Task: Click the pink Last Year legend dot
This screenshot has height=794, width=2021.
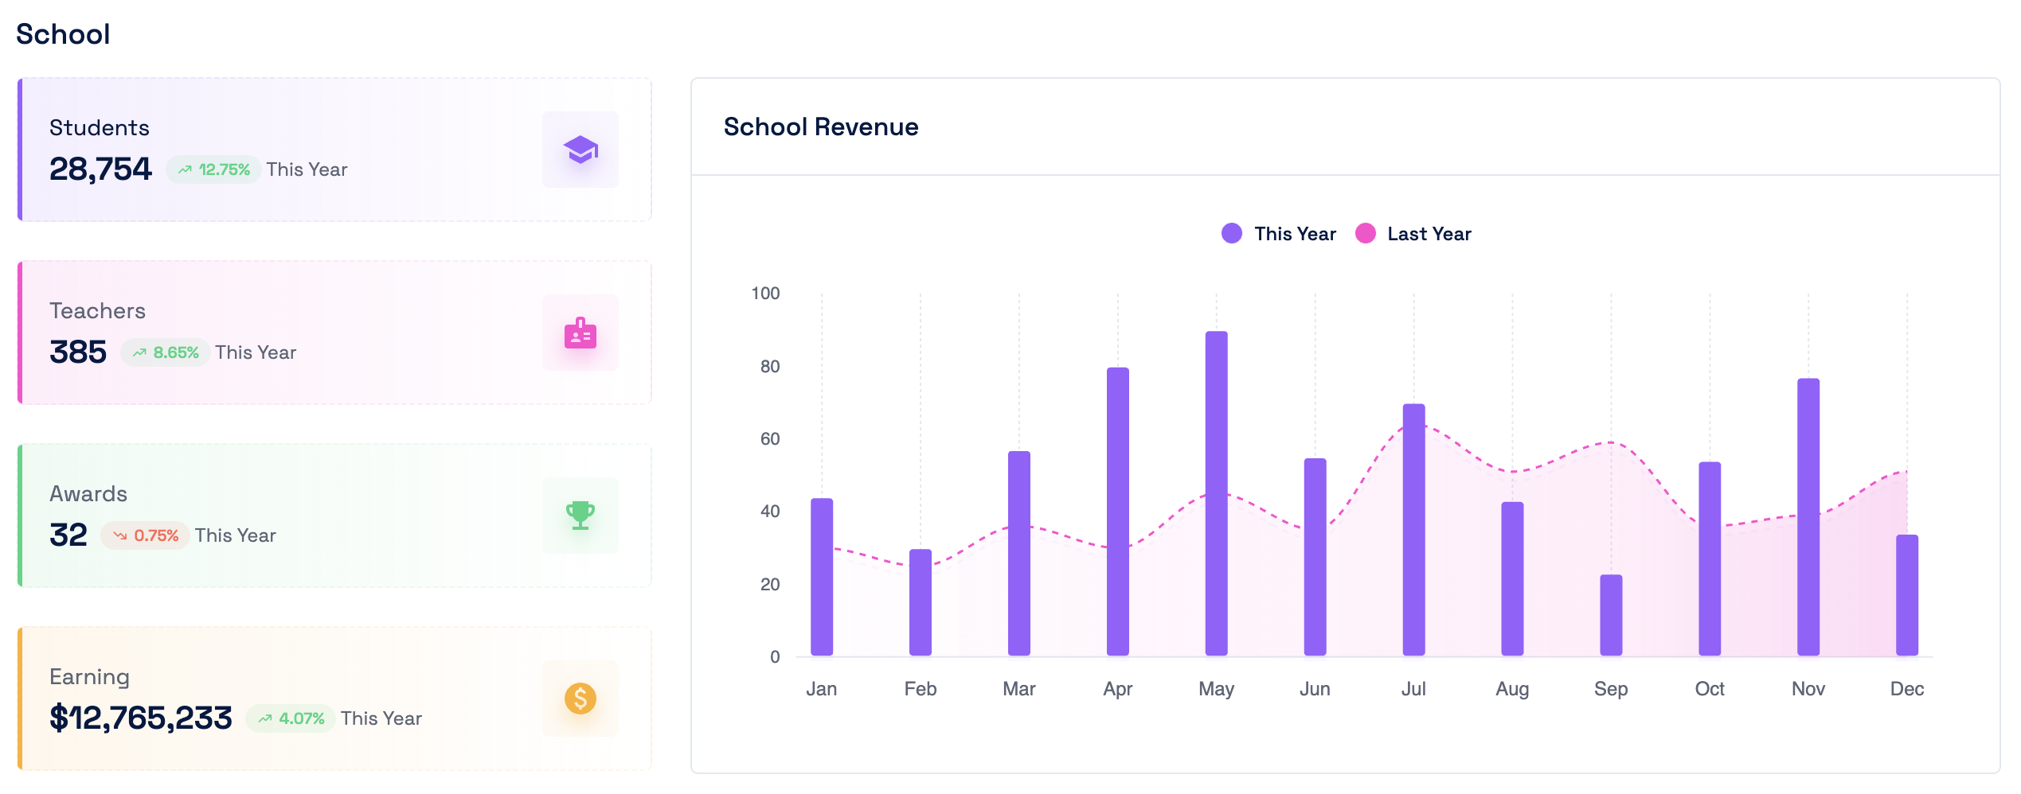Action: click(1365, 233)
